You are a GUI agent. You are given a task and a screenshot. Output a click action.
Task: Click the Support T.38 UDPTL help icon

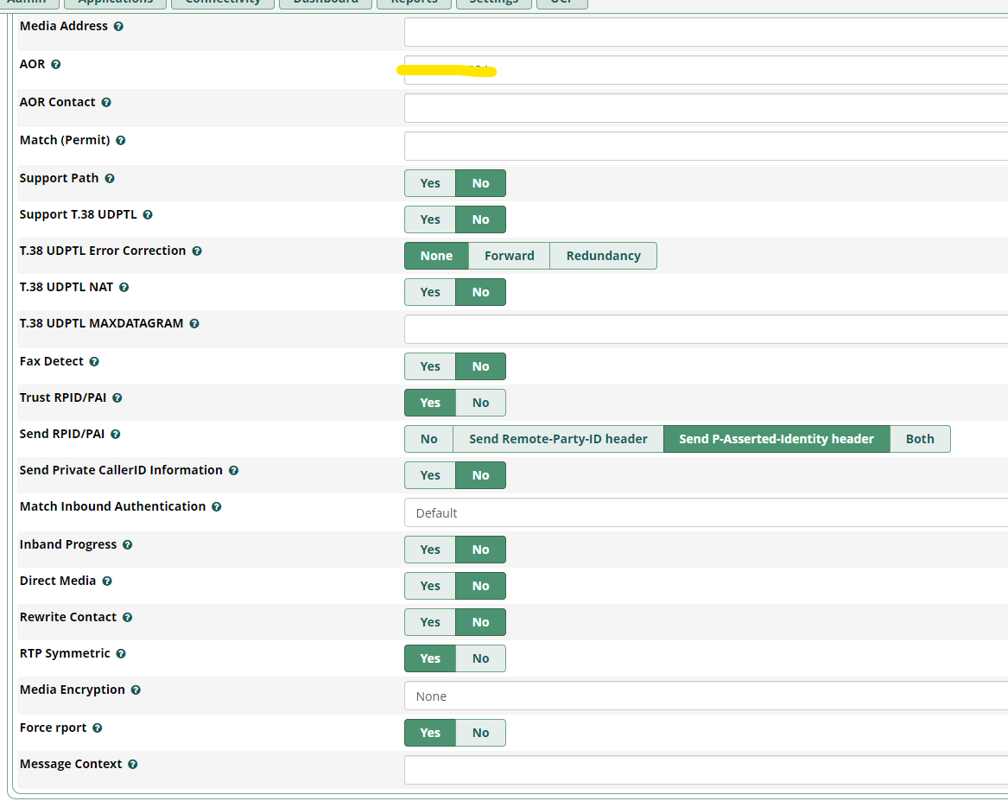tap(148, 214)
